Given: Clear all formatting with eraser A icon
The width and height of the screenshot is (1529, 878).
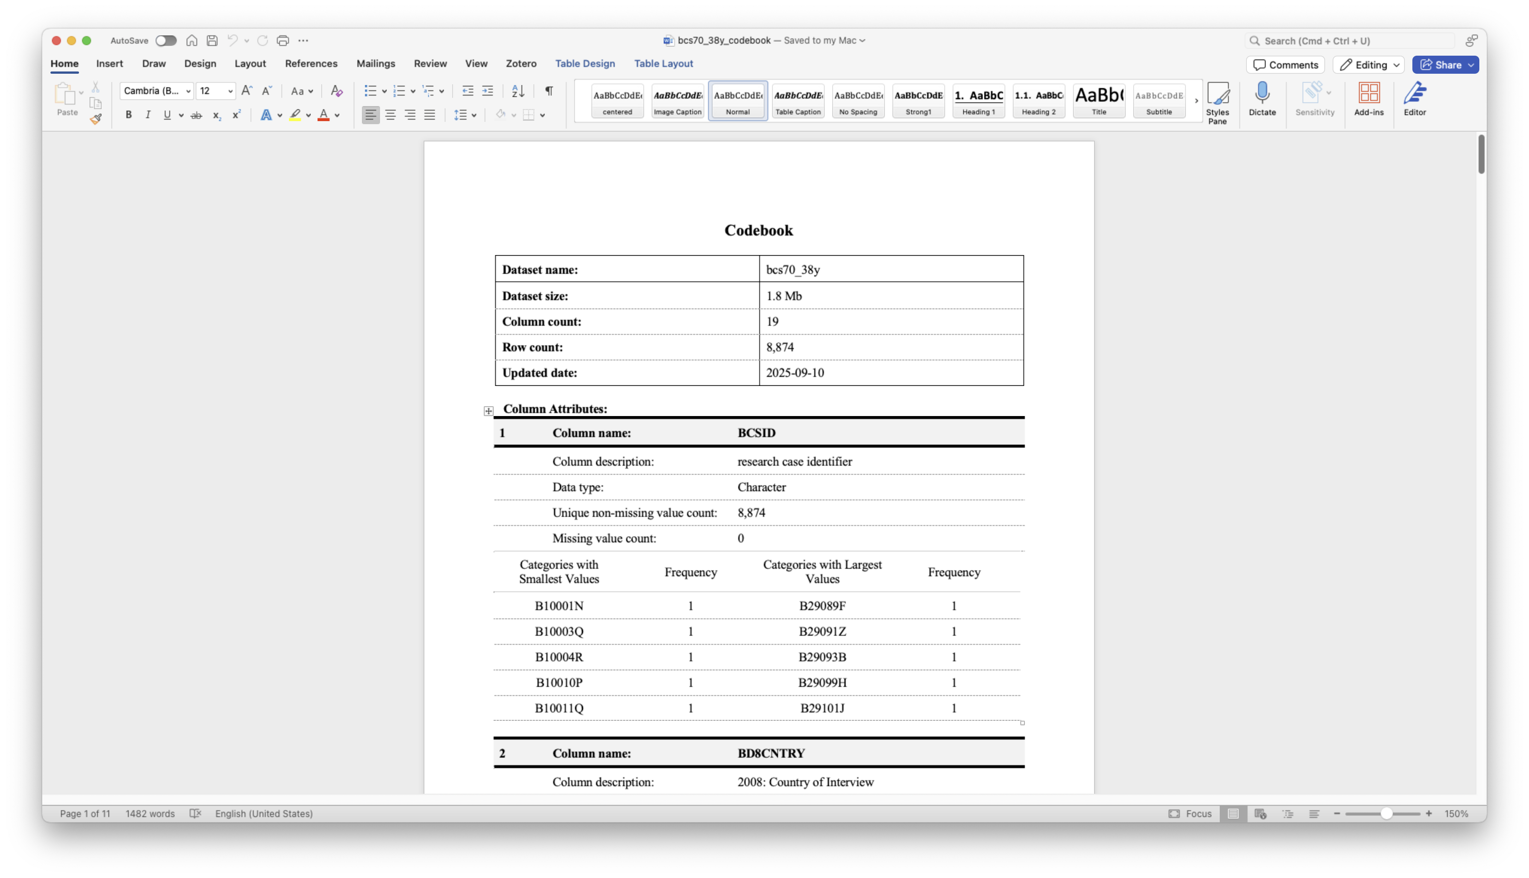Looking at the screenshot, I should click(336, 91).
